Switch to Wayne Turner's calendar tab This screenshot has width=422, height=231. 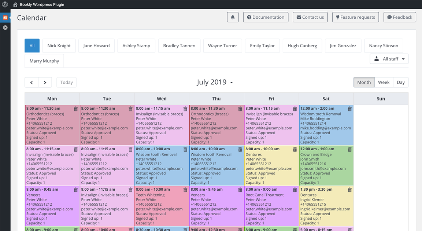click(223, 45)
